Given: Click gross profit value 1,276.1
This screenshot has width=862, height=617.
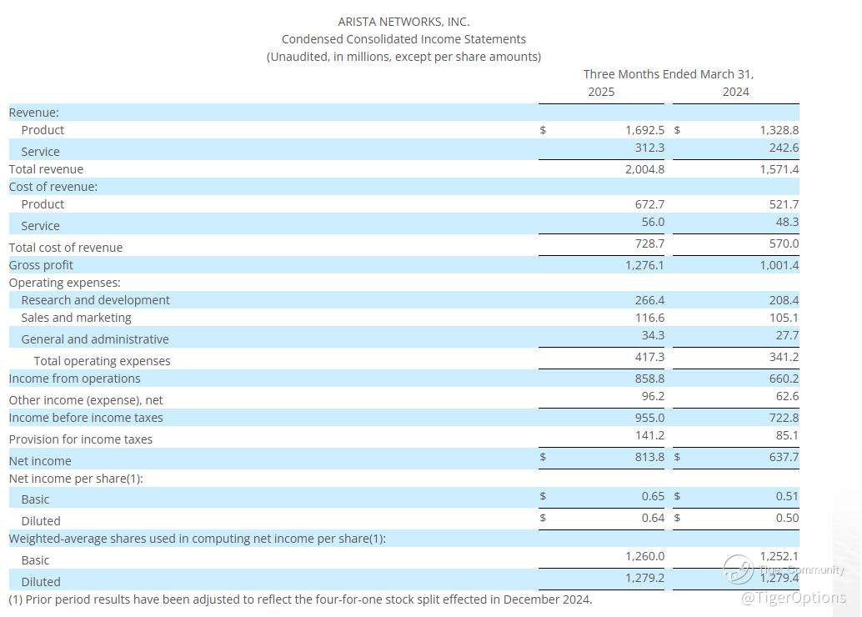Looking at the screenshot, I should [x=645, y=266].
